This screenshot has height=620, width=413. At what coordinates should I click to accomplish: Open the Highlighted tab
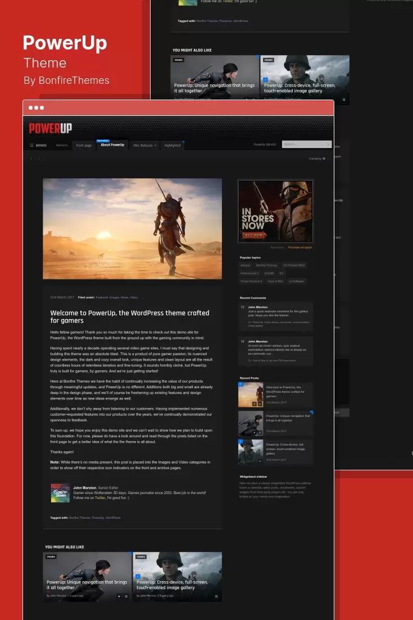click(172, 146)
